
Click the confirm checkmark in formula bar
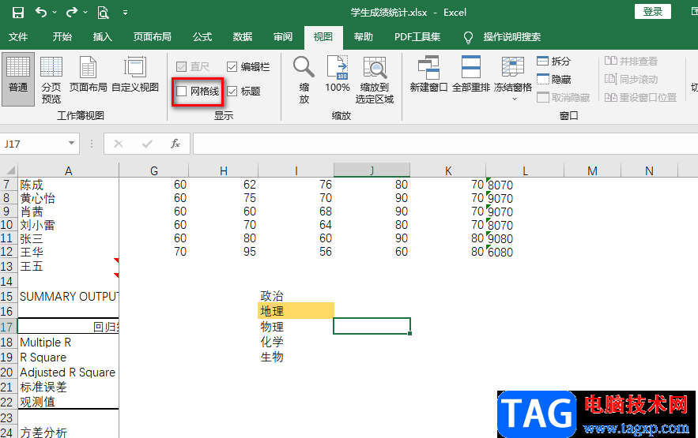[x=147, y=144]
